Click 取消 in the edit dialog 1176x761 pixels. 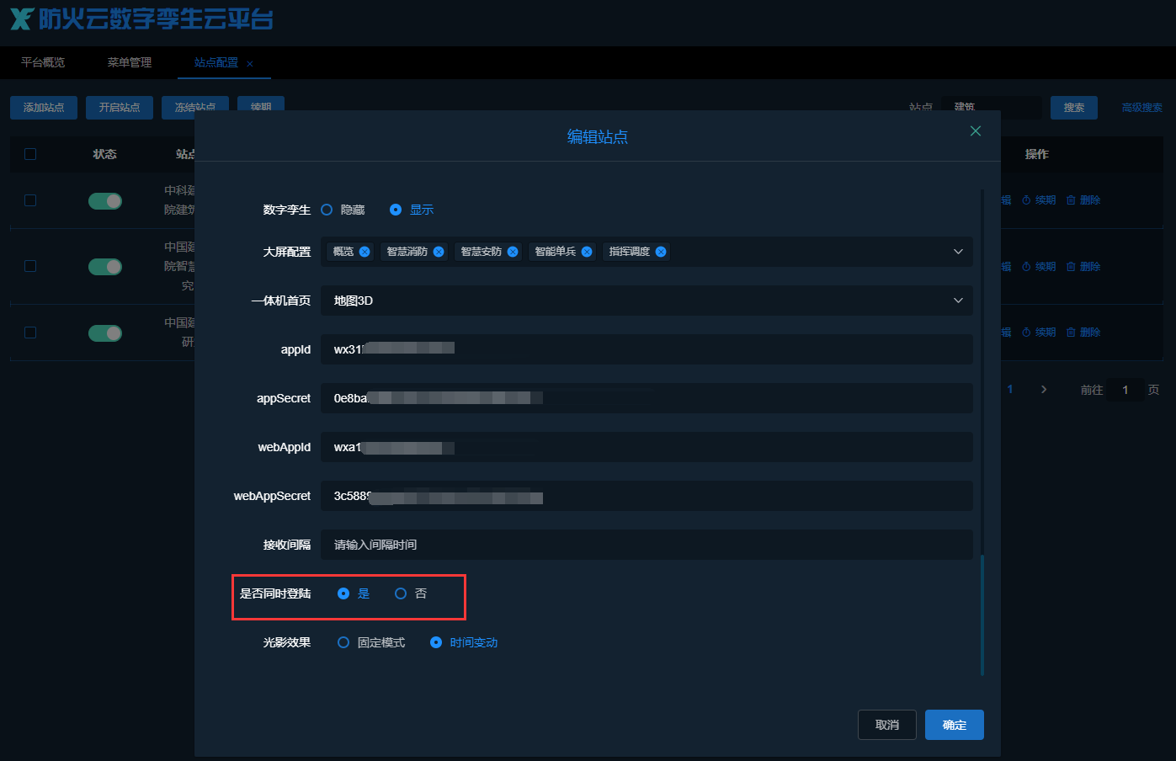[x=887, y=725]
